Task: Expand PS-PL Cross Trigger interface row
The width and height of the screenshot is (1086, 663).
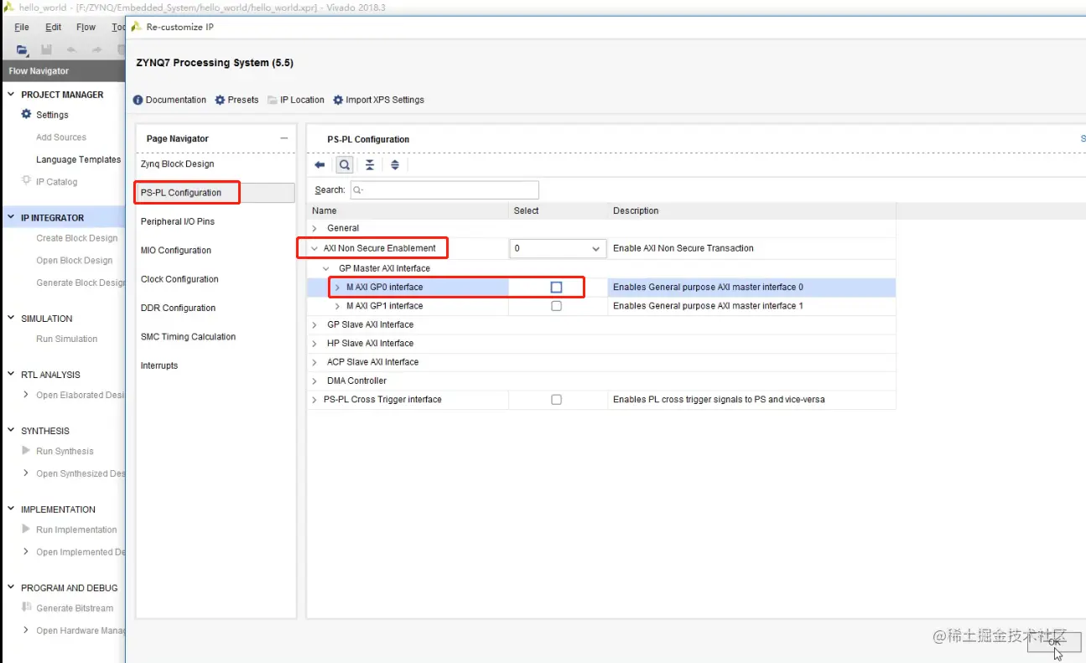Action: coord(314,400)
